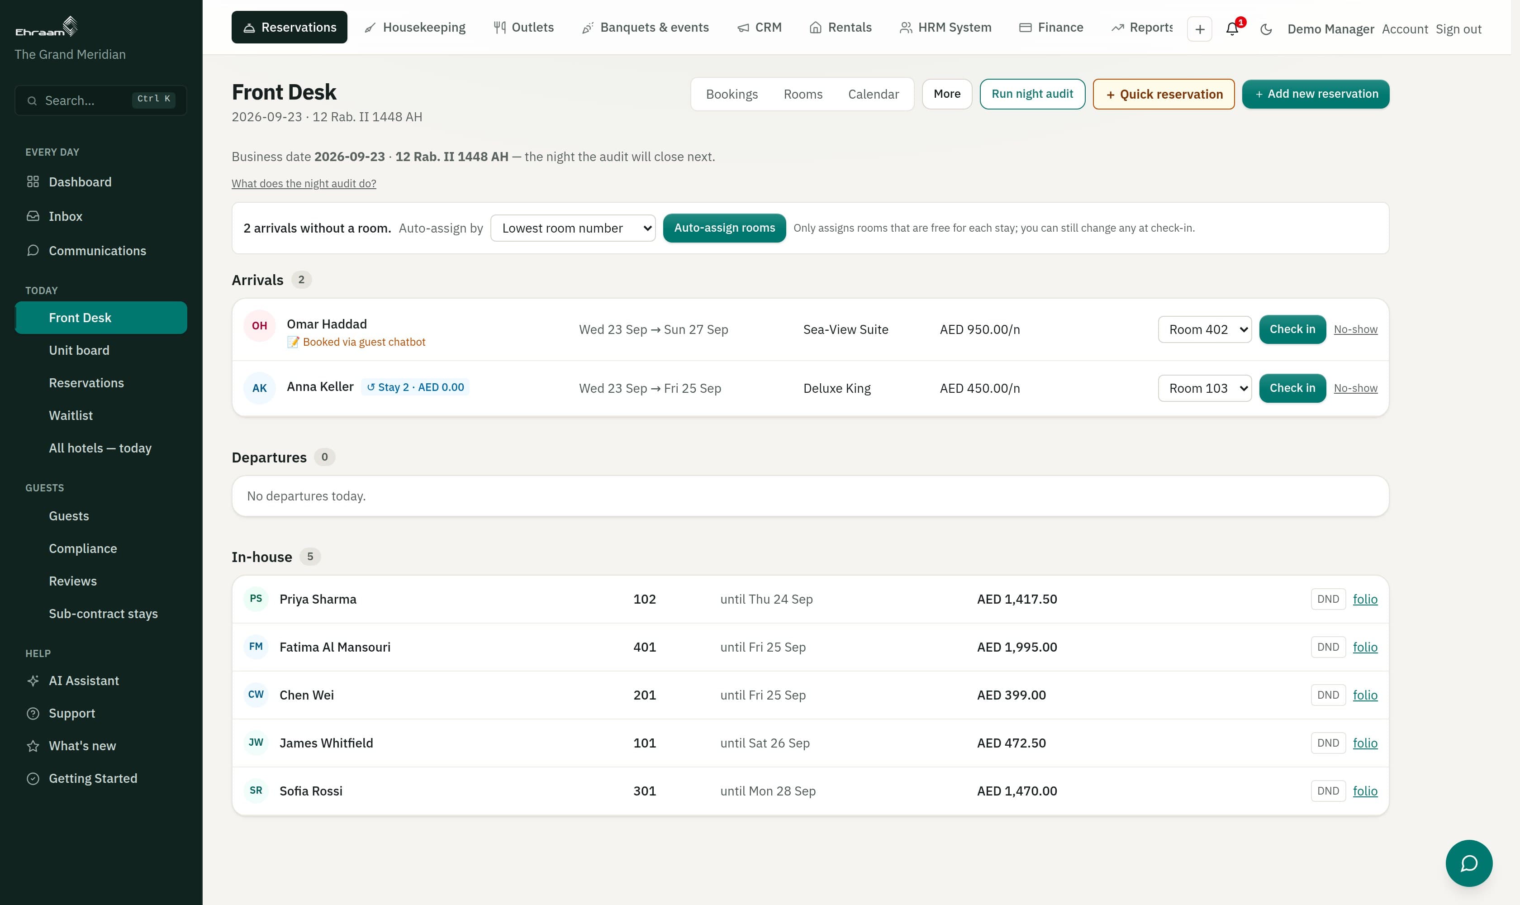
Task: Click the Getting Started check-circle icon
Action: click(33, 778)
